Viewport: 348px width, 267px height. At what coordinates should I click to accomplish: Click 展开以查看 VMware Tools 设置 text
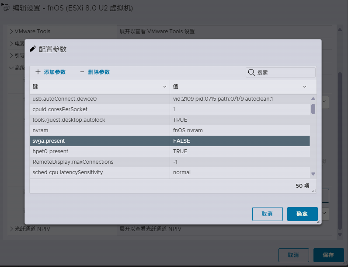(157, 32)
